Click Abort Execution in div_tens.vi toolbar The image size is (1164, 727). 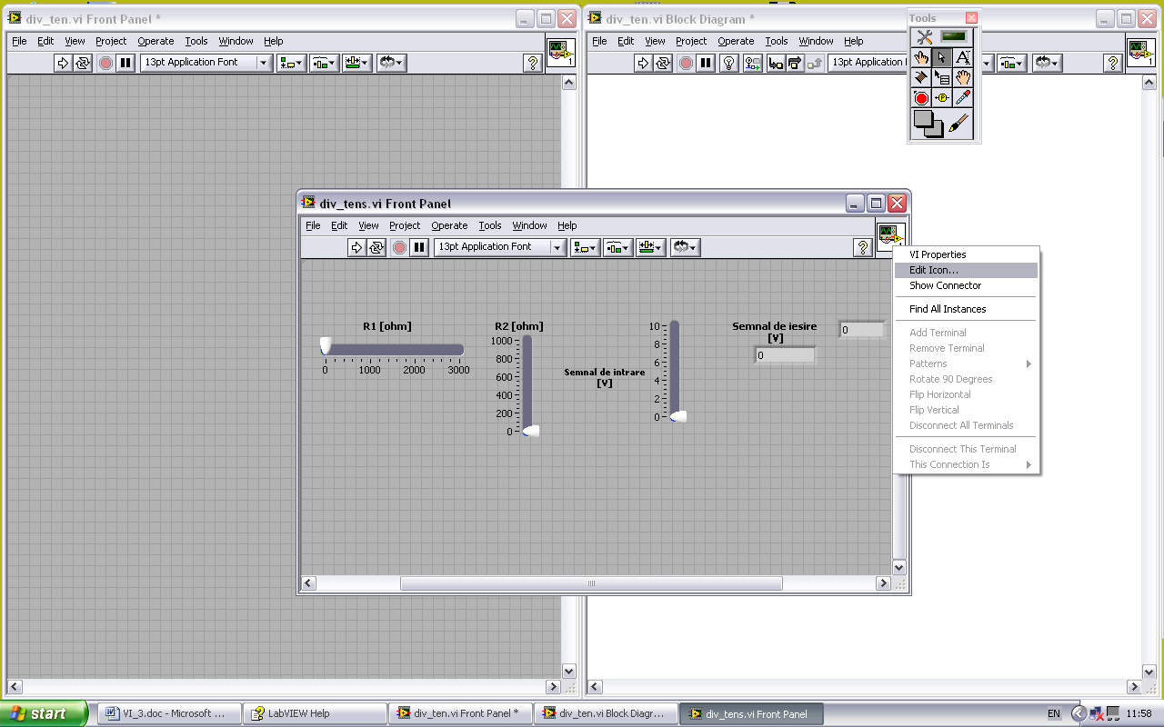point(399,247)
